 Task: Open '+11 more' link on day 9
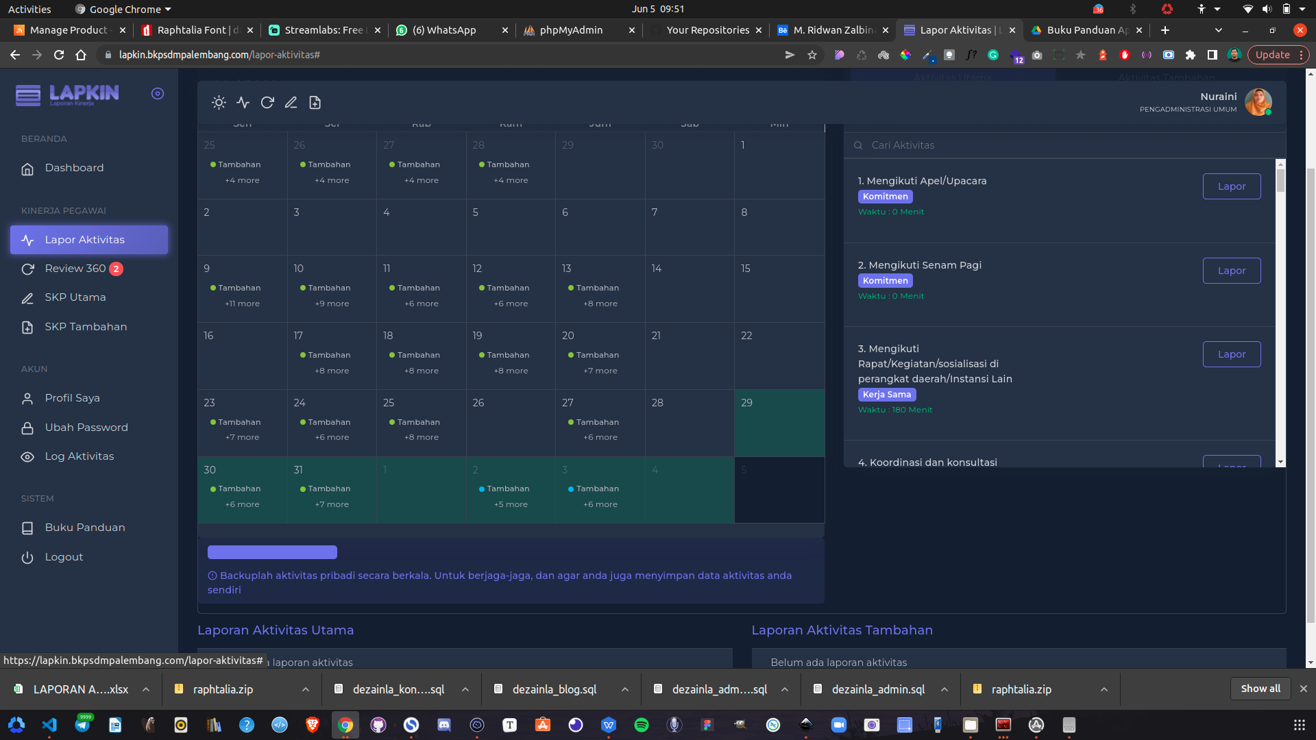(242, 304)
